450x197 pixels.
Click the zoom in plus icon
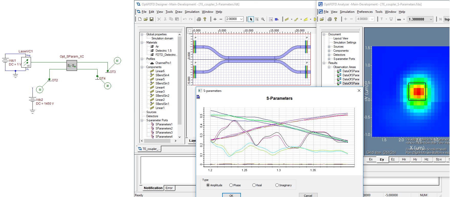click(x=215, y=19)
